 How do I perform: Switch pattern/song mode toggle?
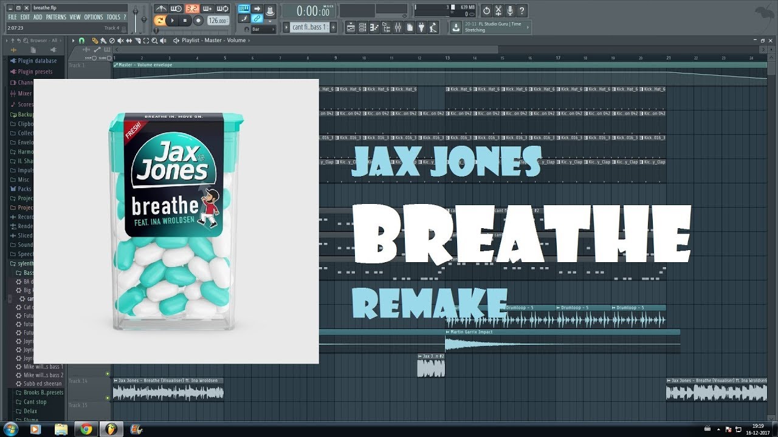click(x=160, y=21)
